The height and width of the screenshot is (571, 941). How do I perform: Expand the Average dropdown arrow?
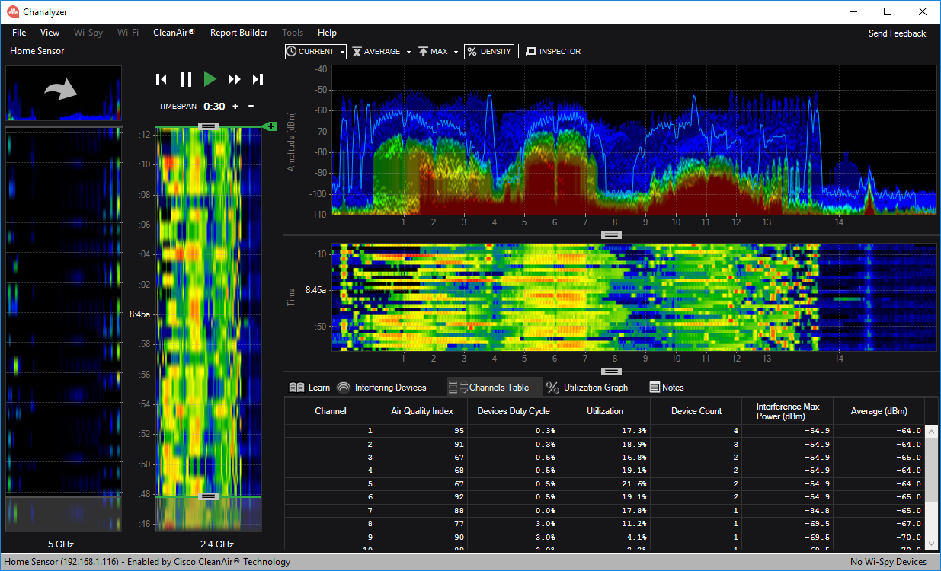point(408,53)
